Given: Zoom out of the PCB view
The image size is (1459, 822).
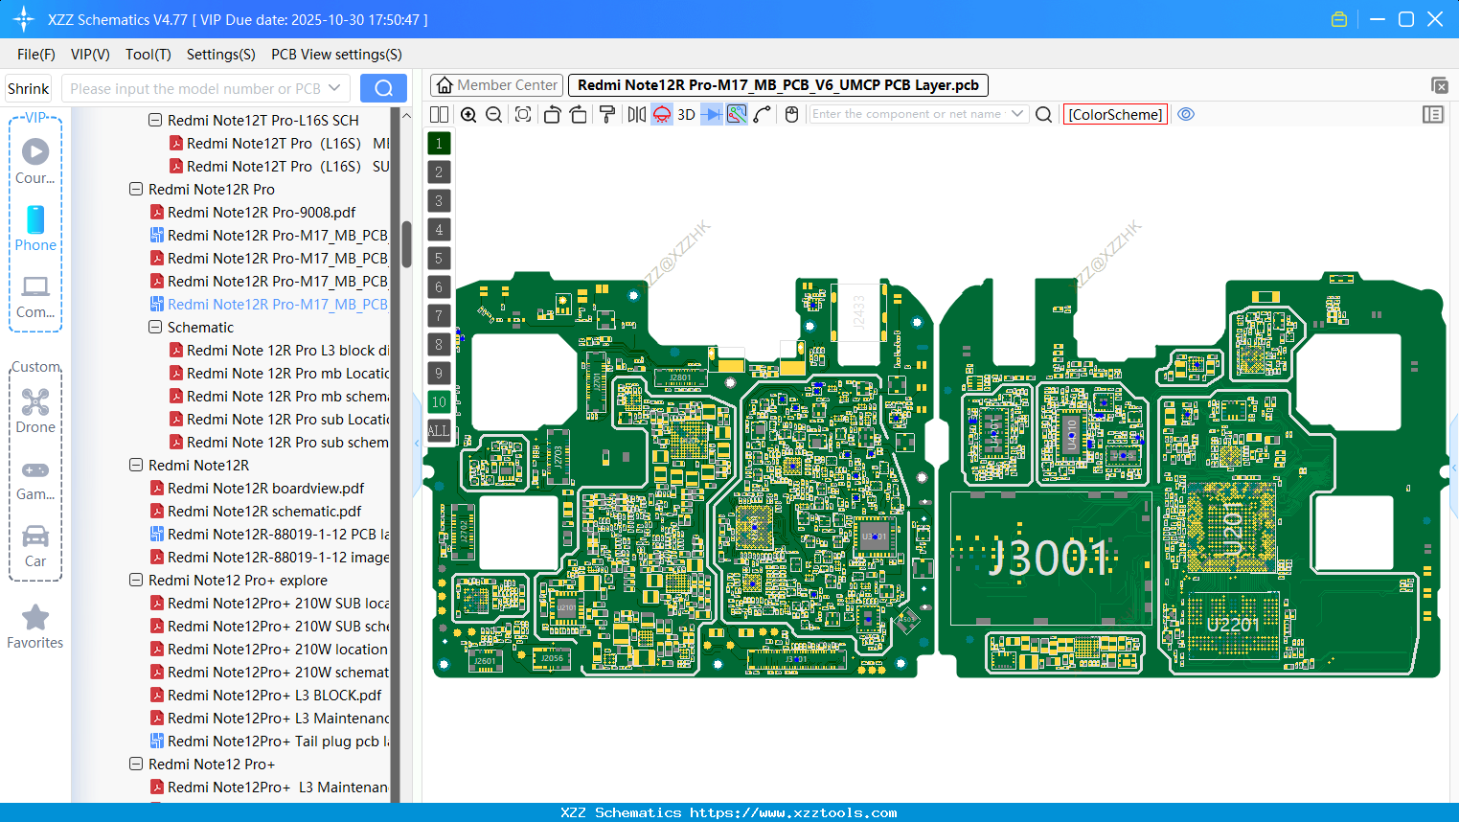Looking at the screenshot, I should click(492, 114).
